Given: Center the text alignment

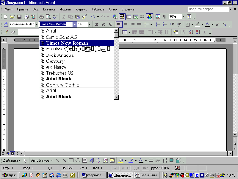Looking at the screenshot, I should [125, 24].
